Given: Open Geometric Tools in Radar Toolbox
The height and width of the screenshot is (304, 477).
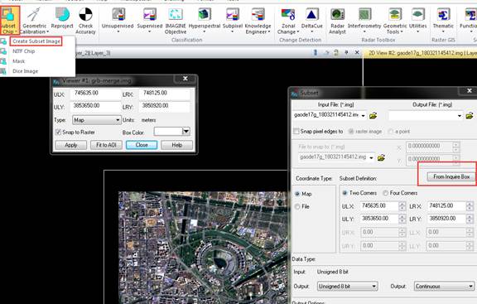Looking at the screenshot, I should pyautogui.click(x=395, y=21).
